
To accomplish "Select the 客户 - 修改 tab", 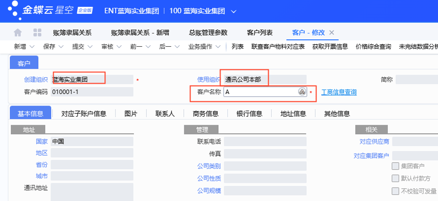I will pyautogui.click(x=308, y=32).
